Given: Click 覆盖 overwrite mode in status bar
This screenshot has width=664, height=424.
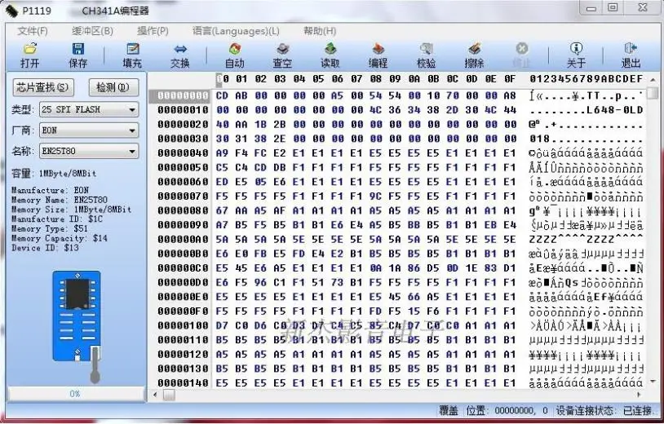Looking at the screenshot, I should [x=449, y=410].
